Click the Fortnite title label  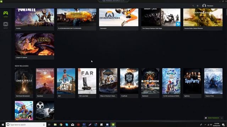pyautogui.click(x=18, y=28)
